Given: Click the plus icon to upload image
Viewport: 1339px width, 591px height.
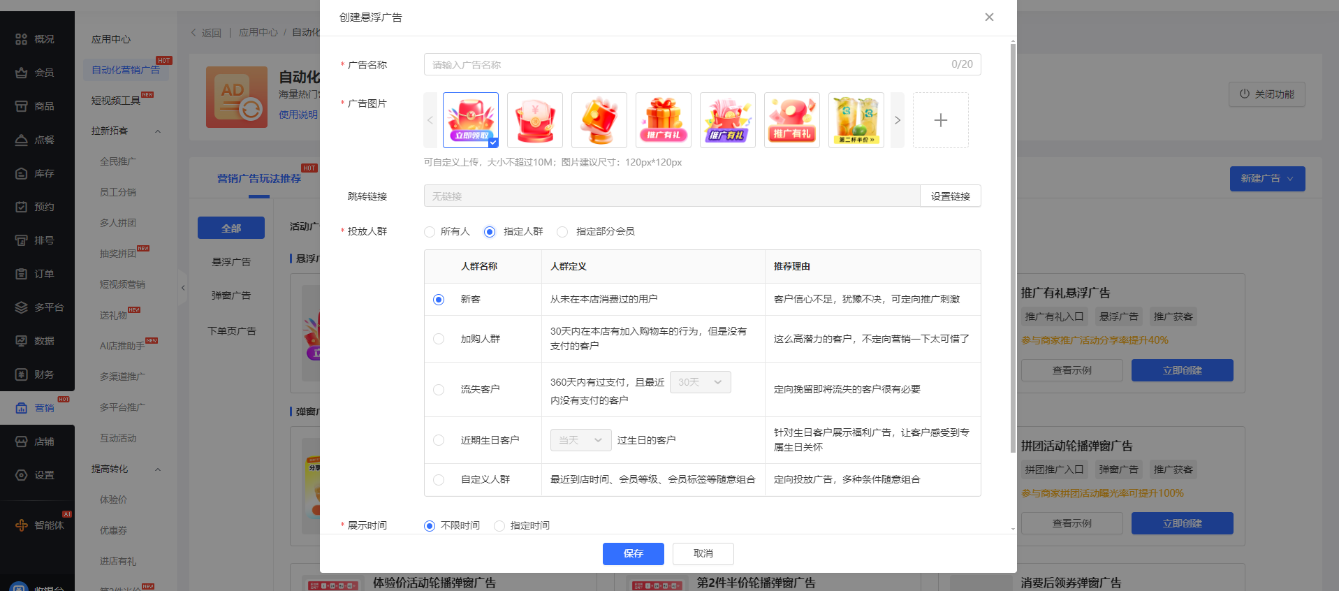Looking at the screenshot, I should (940, 120).
